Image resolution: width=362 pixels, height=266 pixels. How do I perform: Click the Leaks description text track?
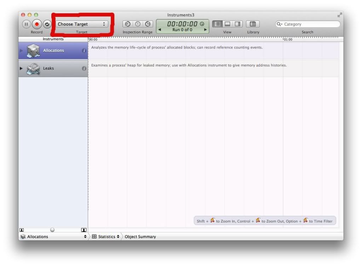189,65
